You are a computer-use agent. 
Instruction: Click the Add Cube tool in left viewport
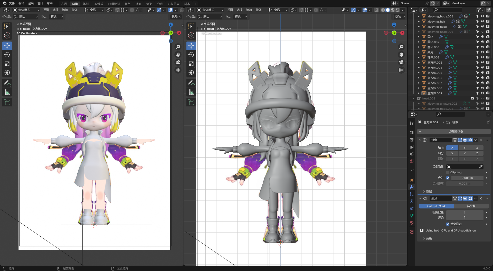pyautogui.click(x=7, y=102)
